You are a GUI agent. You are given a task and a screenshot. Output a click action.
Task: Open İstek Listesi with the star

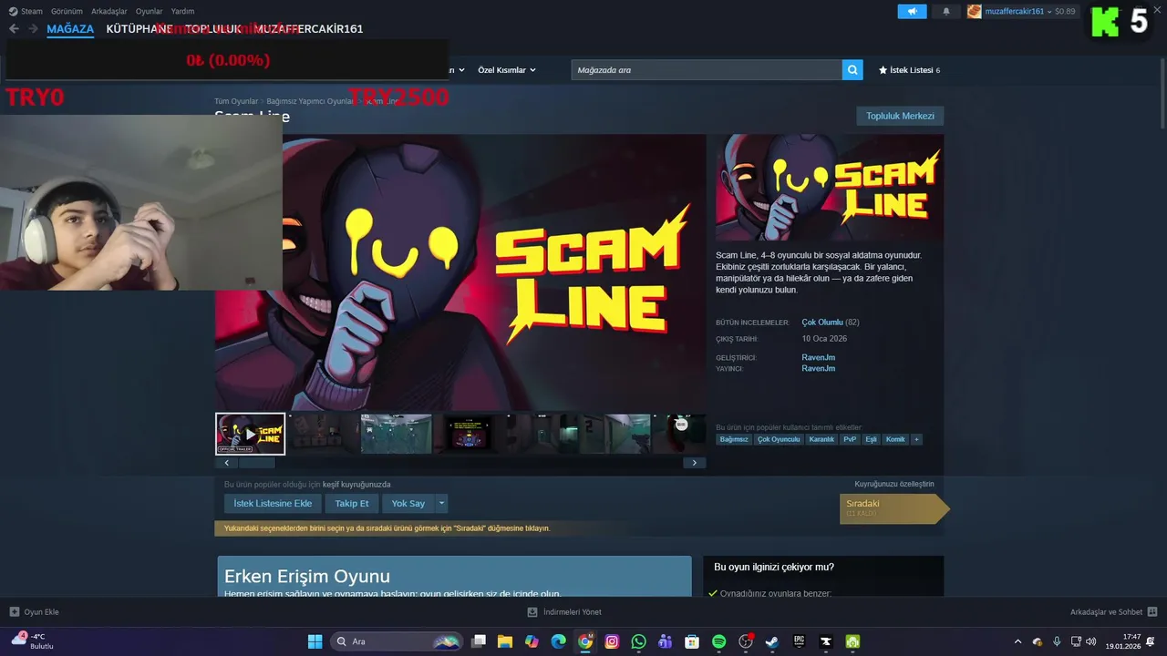click(x=909, y=70)
